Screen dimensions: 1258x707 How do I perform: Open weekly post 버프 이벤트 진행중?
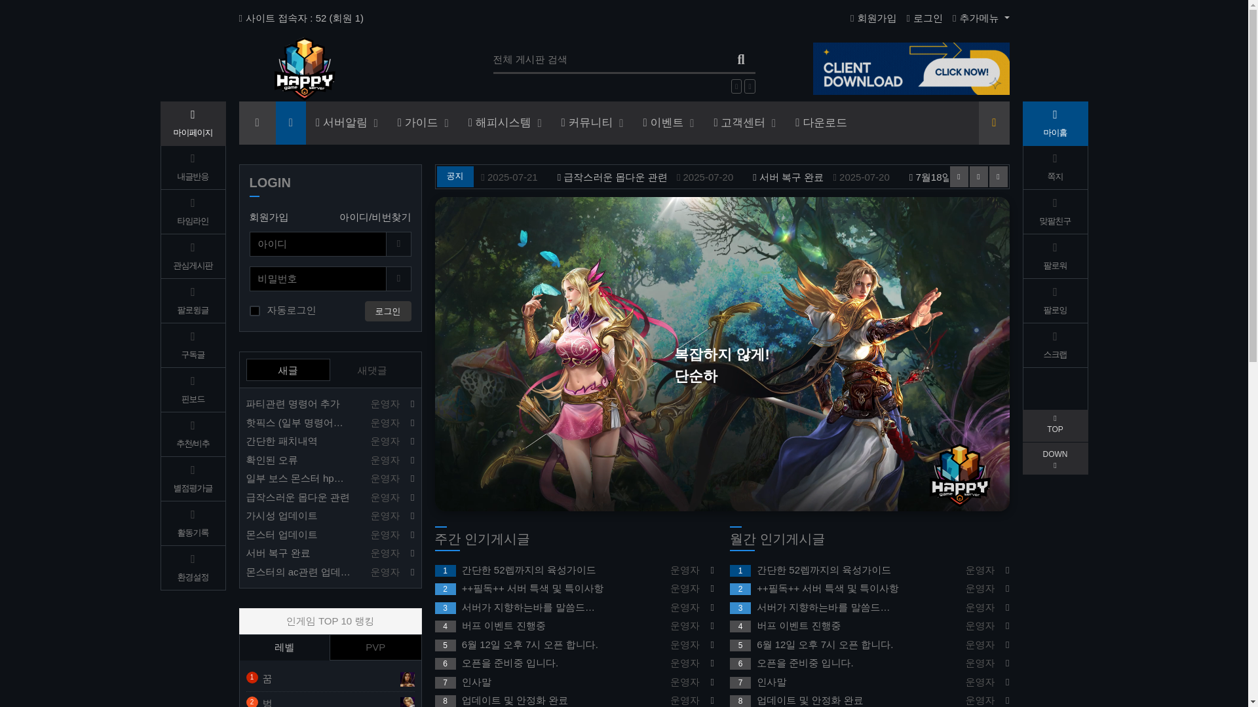504,626
